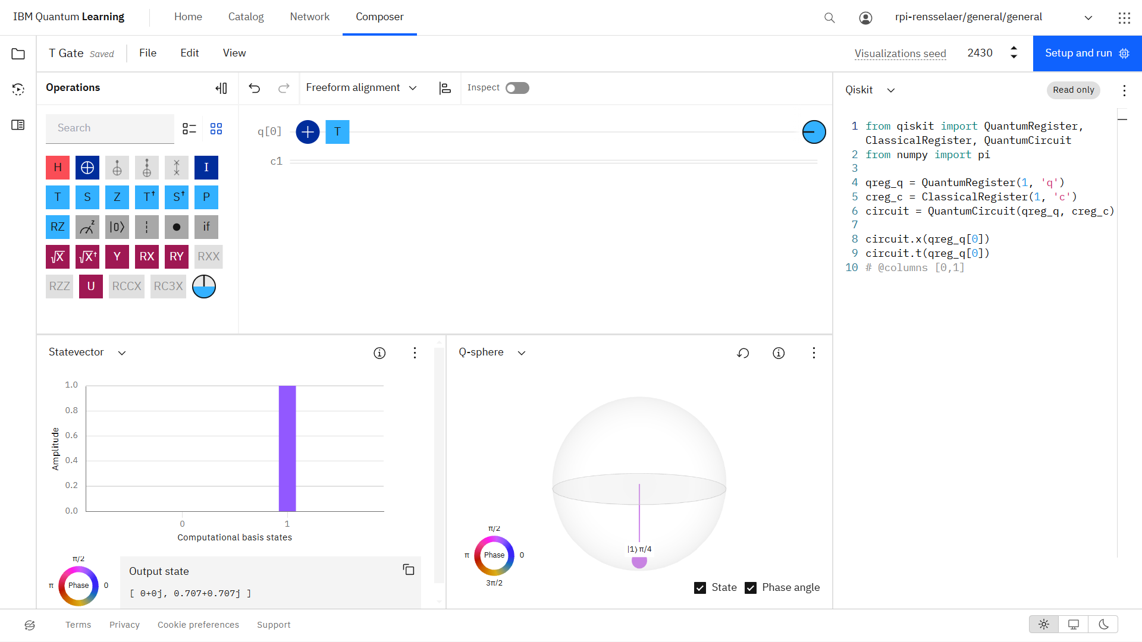
Task: Open the Cookie preferences link
Action: click(x=198, y=625)
